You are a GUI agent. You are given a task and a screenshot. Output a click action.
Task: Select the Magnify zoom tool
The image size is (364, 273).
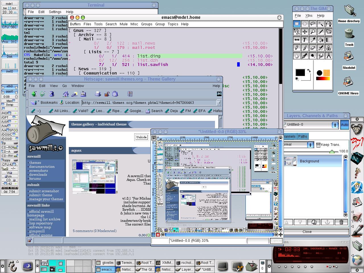(x=313, y=32)
